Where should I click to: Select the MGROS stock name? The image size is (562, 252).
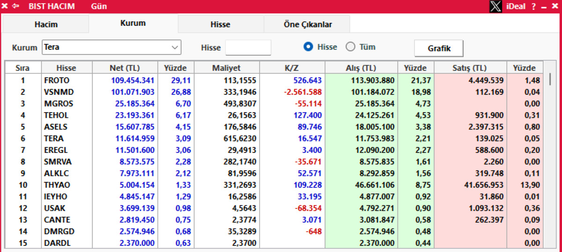click(58, 104)
